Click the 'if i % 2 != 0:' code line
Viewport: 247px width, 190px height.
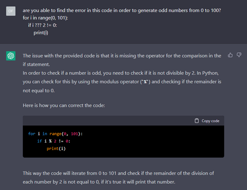pos(54,141)
